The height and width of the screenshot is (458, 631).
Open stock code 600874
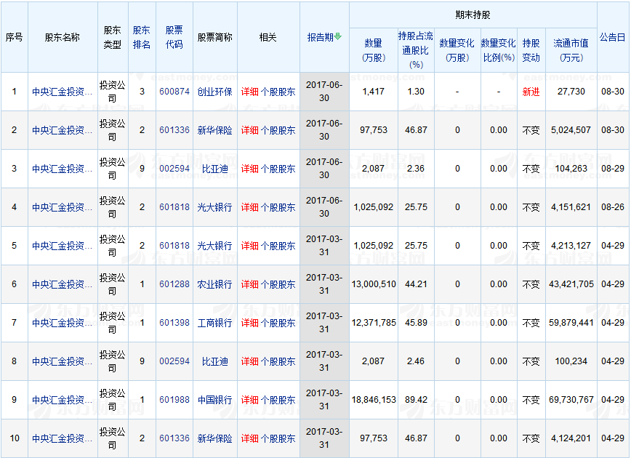point(174,92)
